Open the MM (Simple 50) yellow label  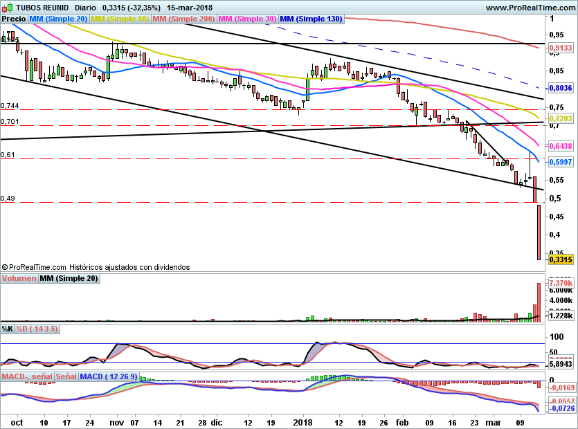click(x=120, y=19)
